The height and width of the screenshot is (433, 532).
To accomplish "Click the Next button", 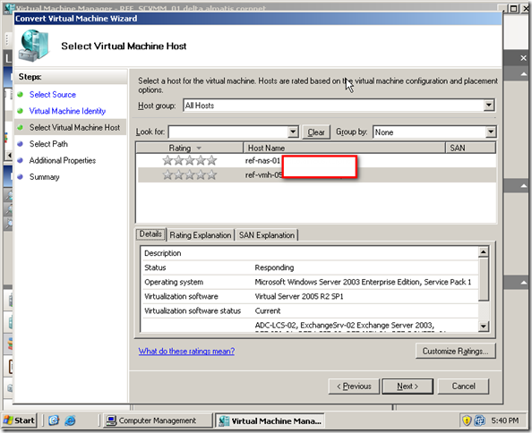I will tap(408, 386).
